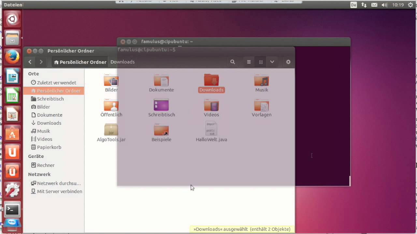Click Mit Server verbinden in the sidebar

[x=54, y=191]
